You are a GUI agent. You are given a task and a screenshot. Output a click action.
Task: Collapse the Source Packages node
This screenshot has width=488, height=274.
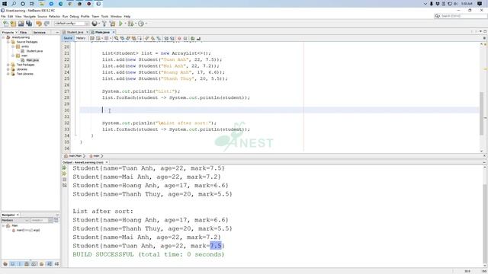[8, 42]
